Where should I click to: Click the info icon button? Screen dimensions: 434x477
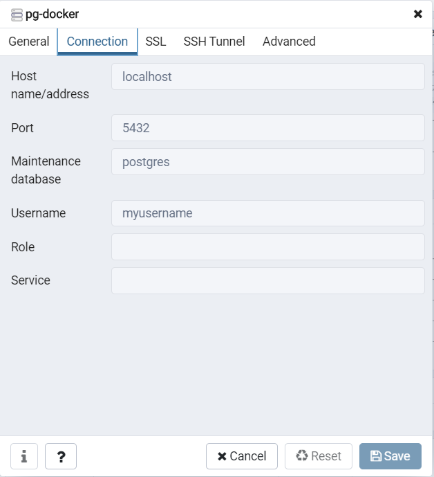(x=24, y=456)
